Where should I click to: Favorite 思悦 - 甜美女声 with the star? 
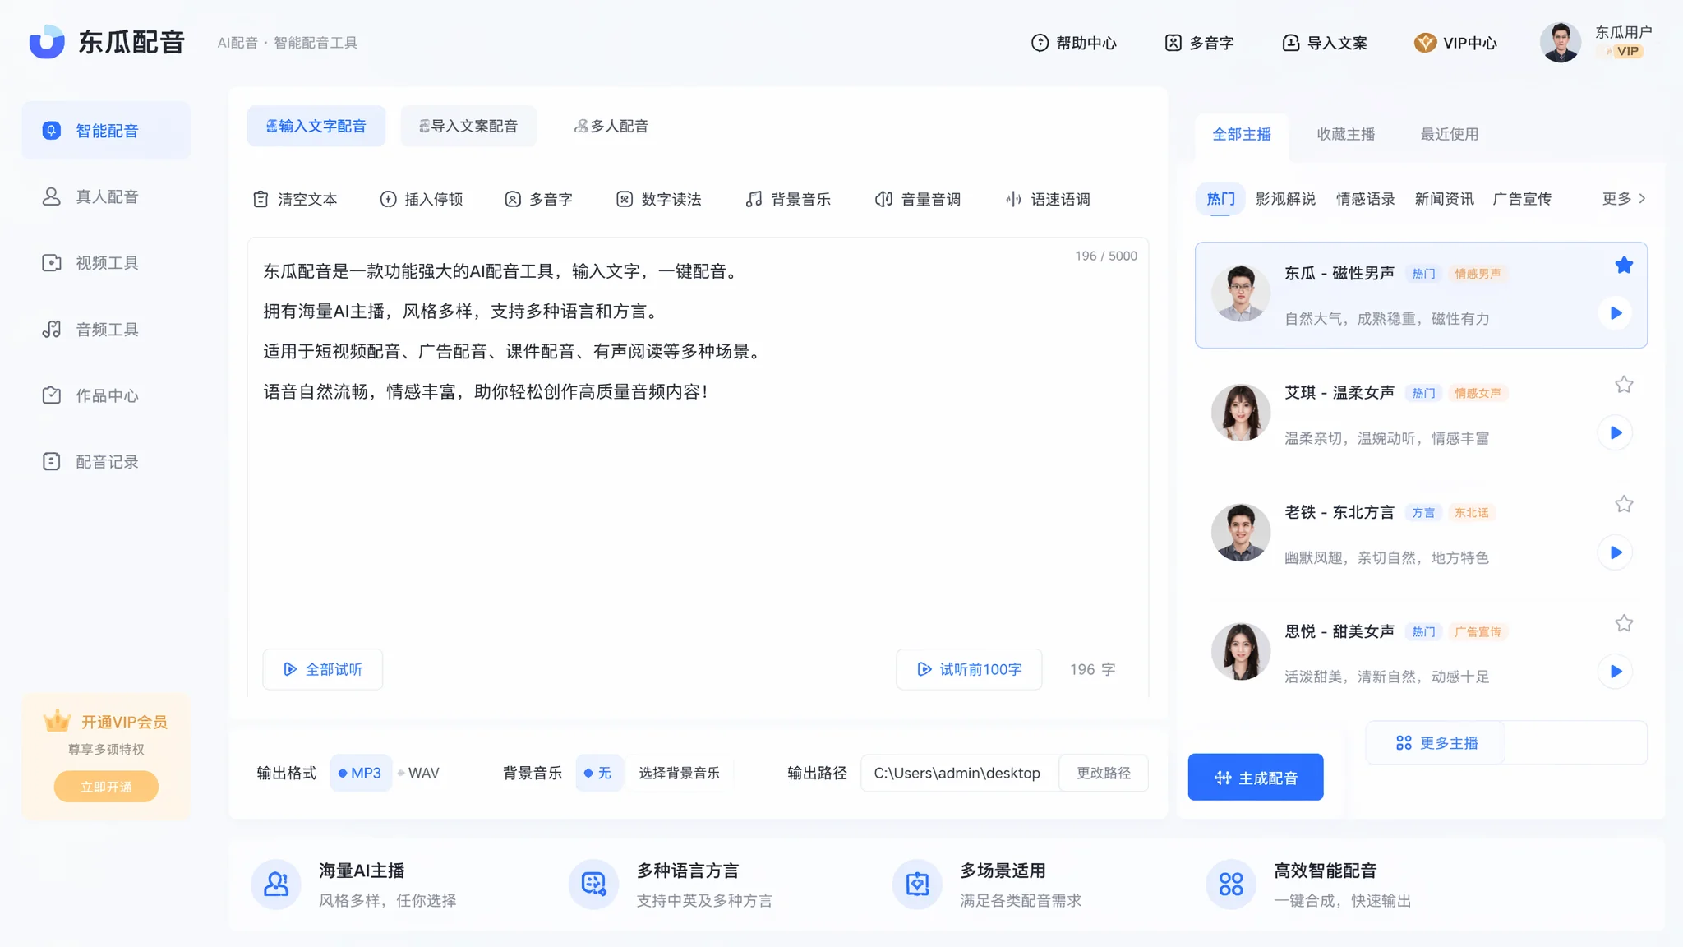1624,623
